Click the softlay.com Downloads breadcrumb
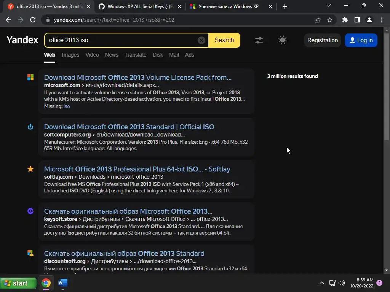The width and height of the screenshot is (390, 292). pyautogui.click(x=92, y=177)
